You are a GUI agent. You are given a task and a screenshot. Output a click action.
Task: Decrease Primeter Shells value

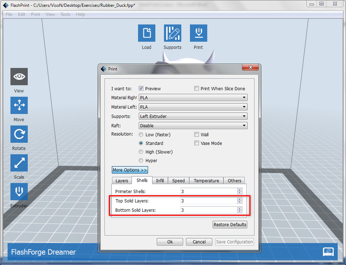240,193
